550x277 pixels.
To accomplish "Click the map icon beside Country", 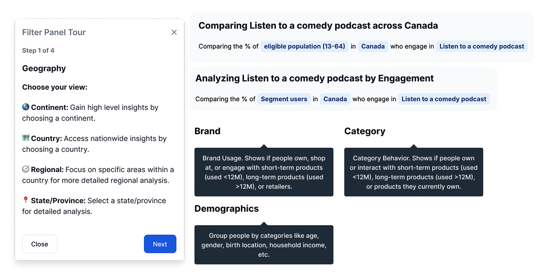I will 26,138.
